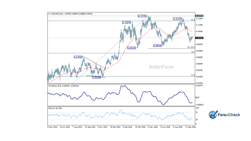The height and width of the screenshot is (141, 251).
Task: Click the ForexCheck brand name text
Action: pos(229,115)
